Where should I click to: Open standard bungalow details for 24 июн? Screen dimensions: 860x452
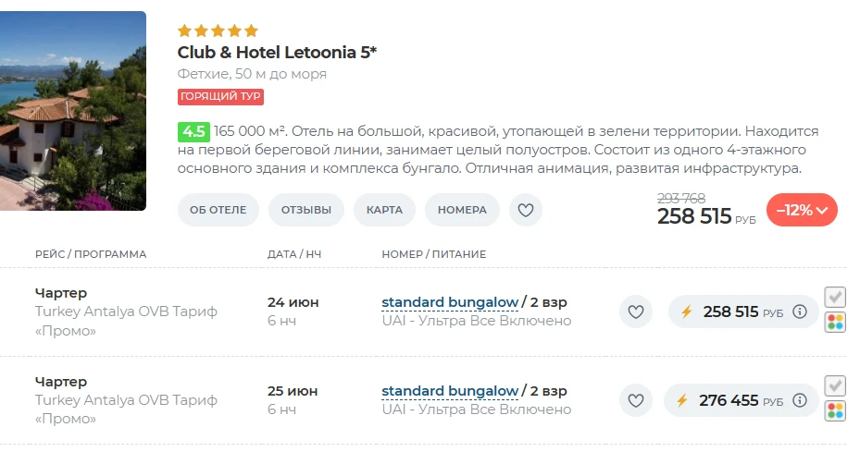tap(450, 302)
